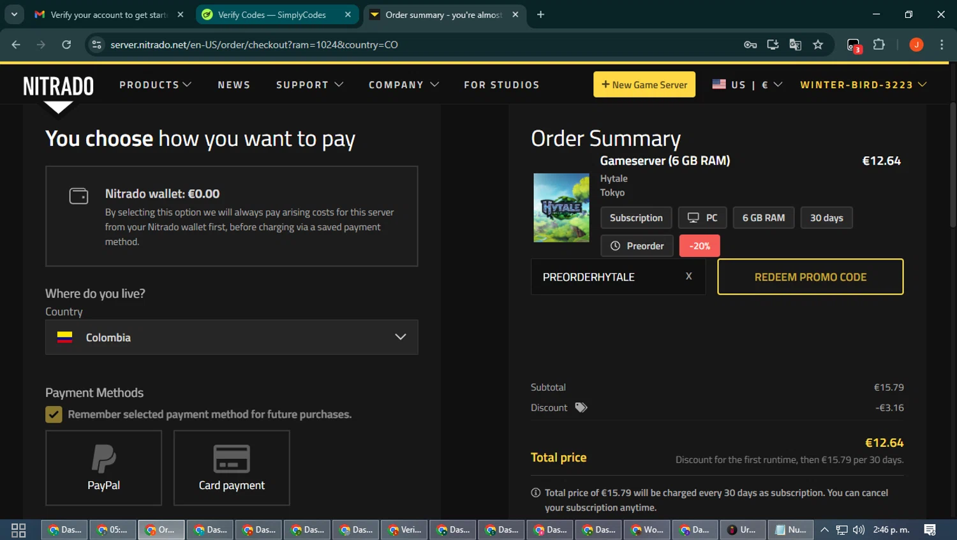This screenshot has height=540, width=957.
Task: Close the Gmail tab
Action: click(x=180, y=15)
